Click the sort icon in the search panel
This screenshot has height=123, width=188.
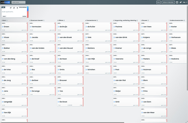point(11,8)
